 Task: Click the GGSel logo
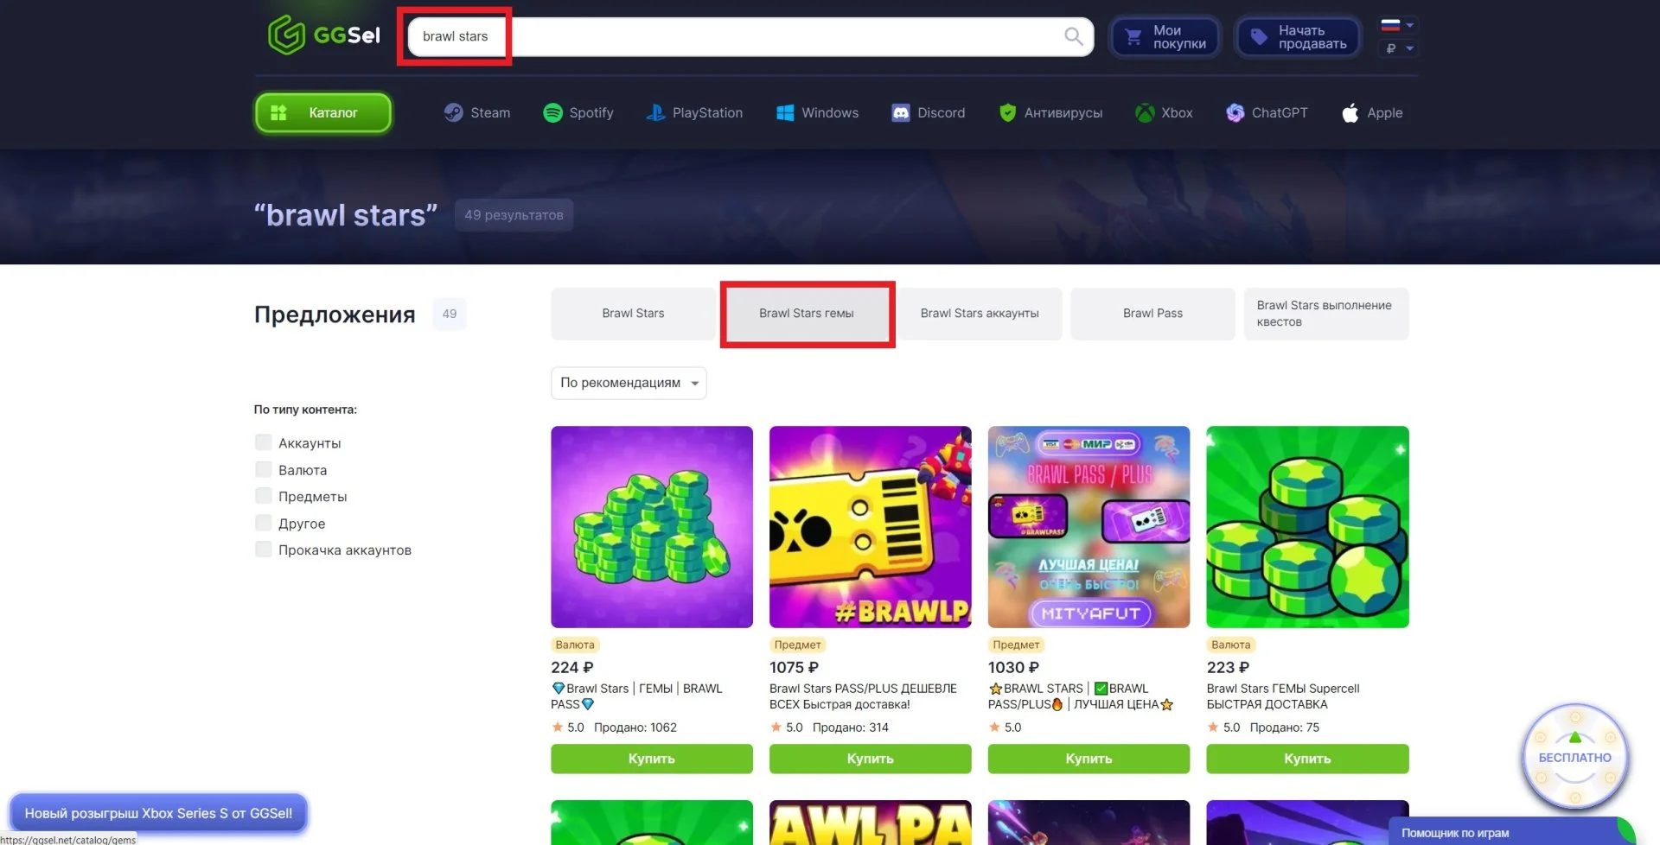click(324, 35)
